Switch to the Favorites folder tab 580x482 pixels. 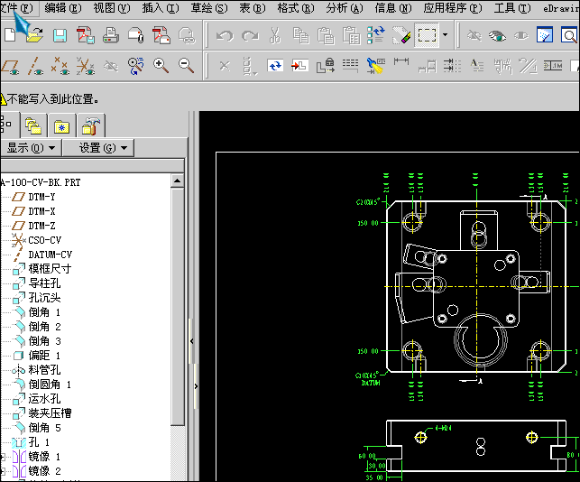click(x=61, y=126)
